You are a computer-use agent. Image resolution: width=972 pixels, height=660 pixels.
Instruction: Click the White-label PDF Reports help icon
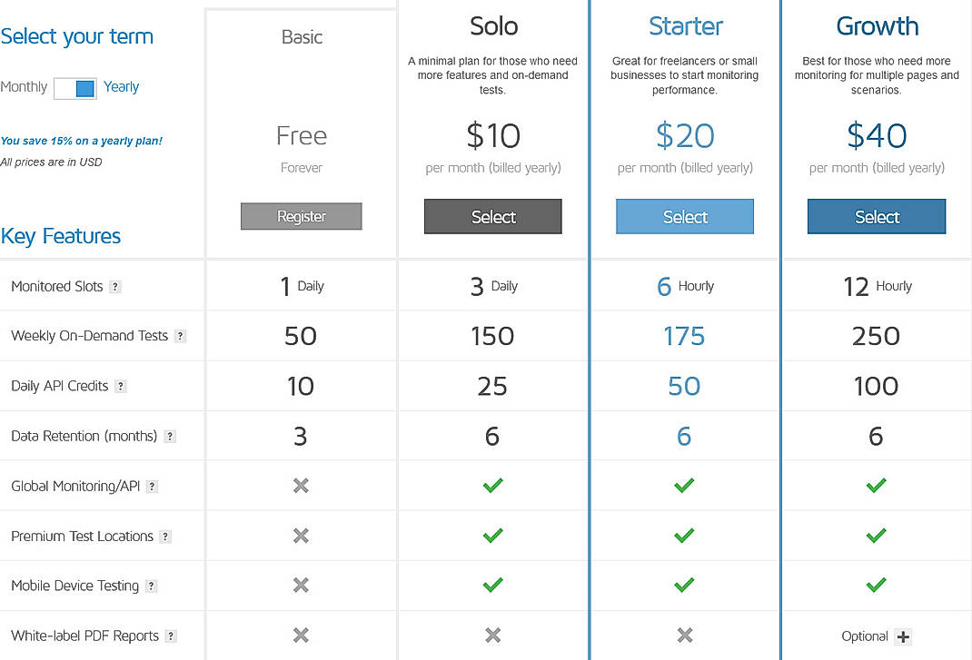pos(171,635)
